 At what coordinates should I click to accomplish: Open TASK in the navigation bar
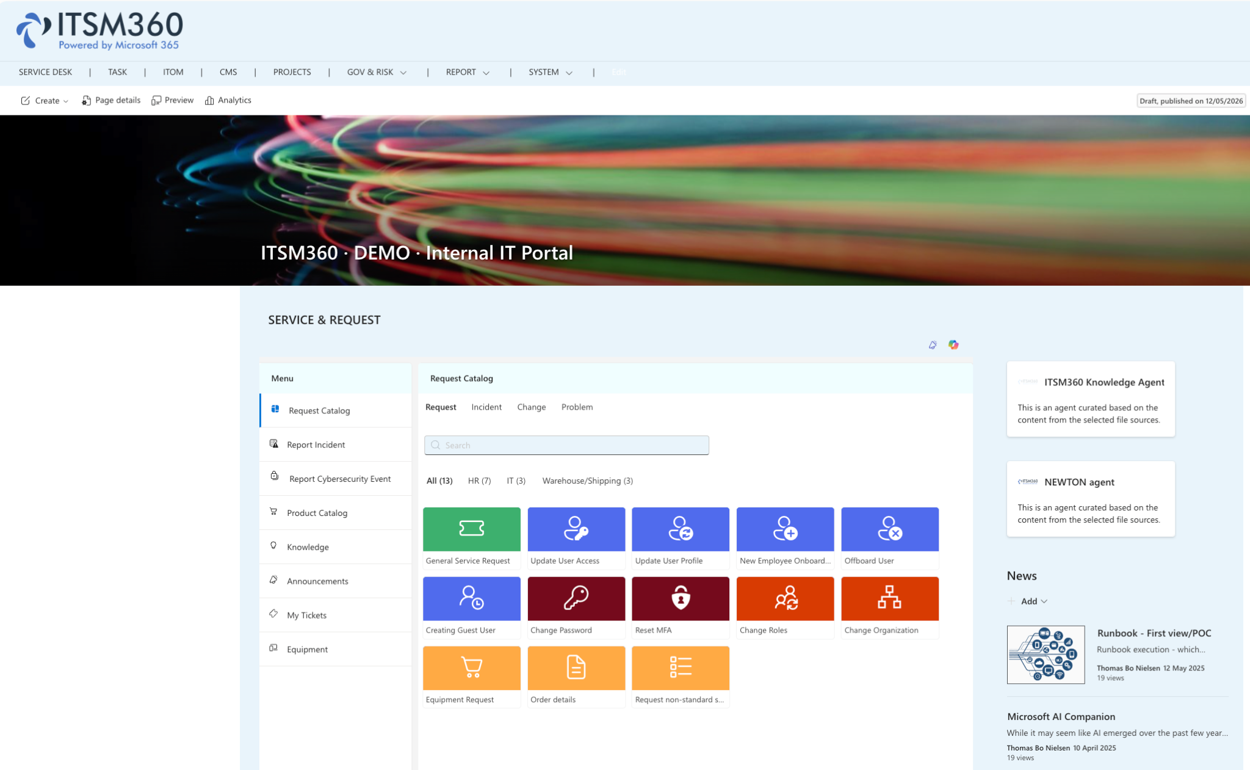(x=117, y=72)
